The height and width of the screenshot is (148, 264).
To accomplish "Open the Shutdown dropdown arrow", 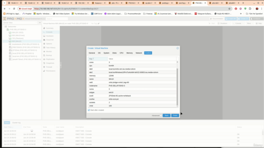I will (229, 23).
